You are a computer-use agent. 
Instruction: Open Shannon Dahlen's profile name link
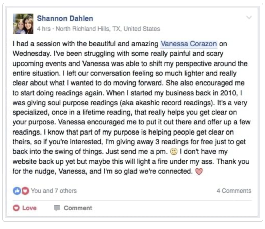pos(65,18)
